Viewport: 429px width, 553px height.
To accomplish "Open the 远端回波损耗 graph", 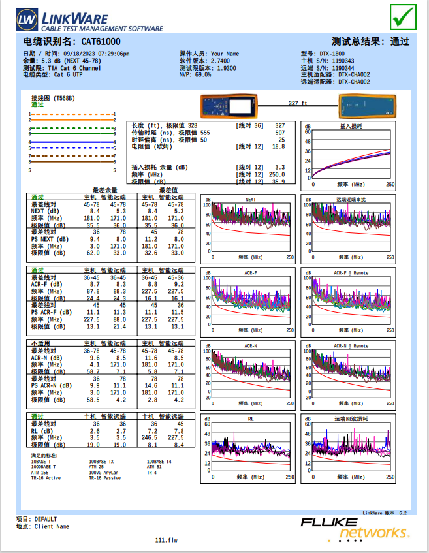I will coord(348,449).
